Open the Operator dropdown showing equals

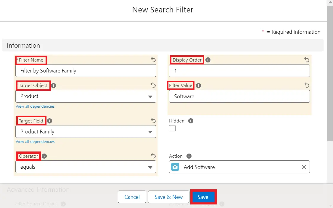[x=86, y=167]
